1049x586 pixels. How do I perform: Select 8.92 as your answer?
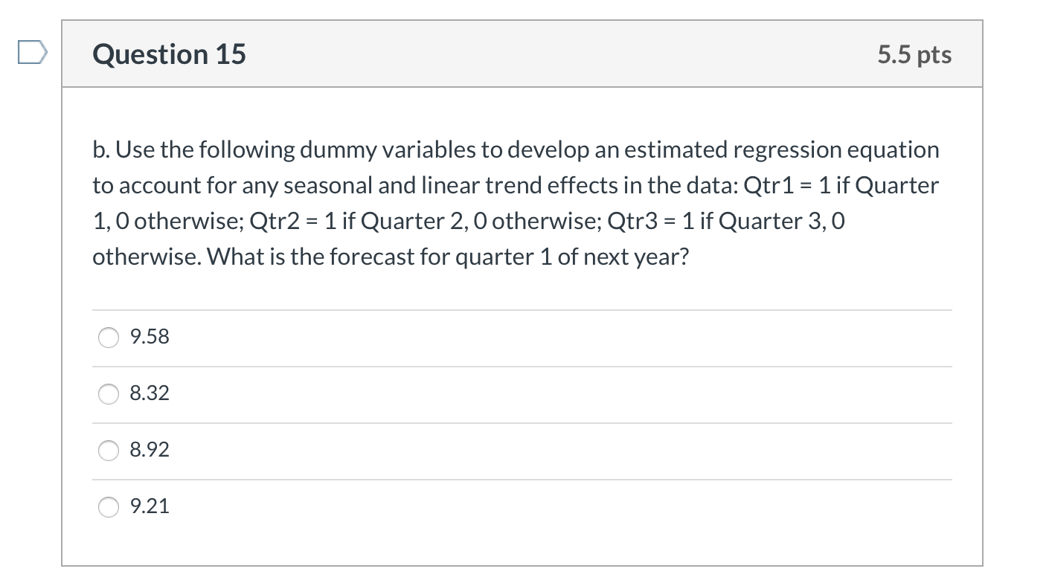108,451
